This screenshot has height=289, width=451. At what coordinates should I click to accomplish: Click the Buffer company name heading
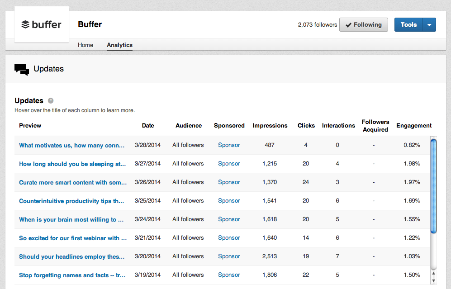[90, 24]
